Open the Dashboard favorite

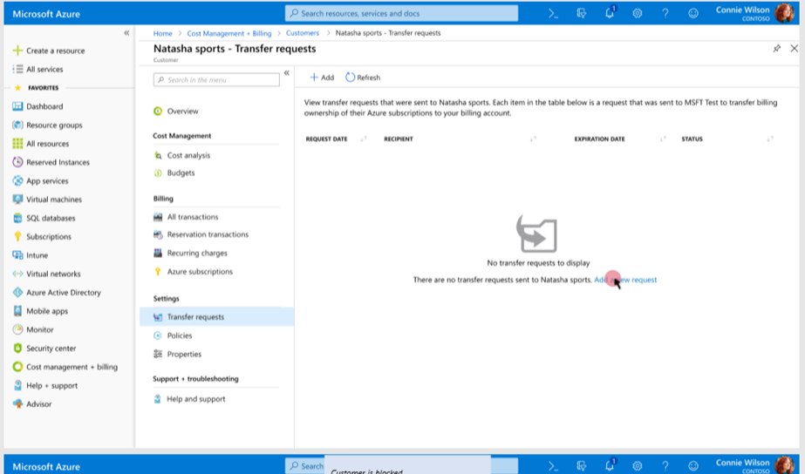coord(38,106)
